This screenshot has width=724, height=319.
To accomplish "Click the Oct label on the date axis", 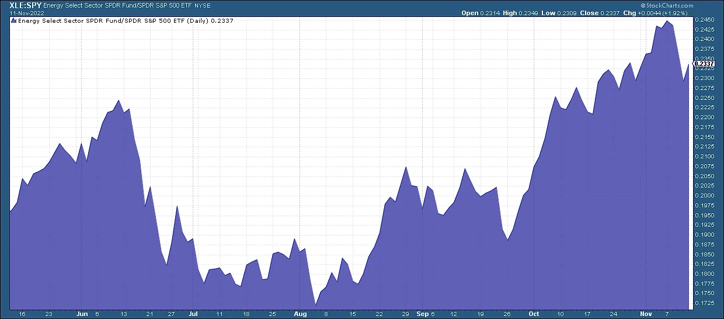I will [533, 314].
